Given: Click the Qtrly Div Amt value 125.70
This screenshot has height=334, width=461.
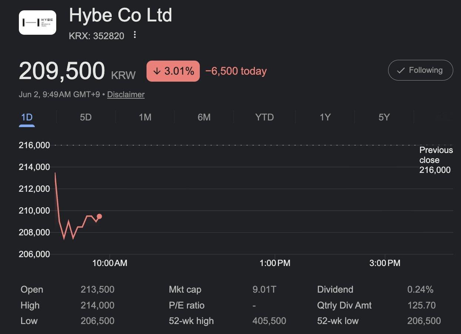Looking at the screenshot, I should click(x=421, y=305).
